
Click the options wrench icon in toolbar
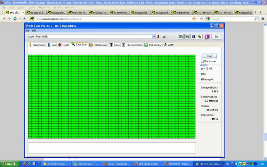[x=199, y=37]
